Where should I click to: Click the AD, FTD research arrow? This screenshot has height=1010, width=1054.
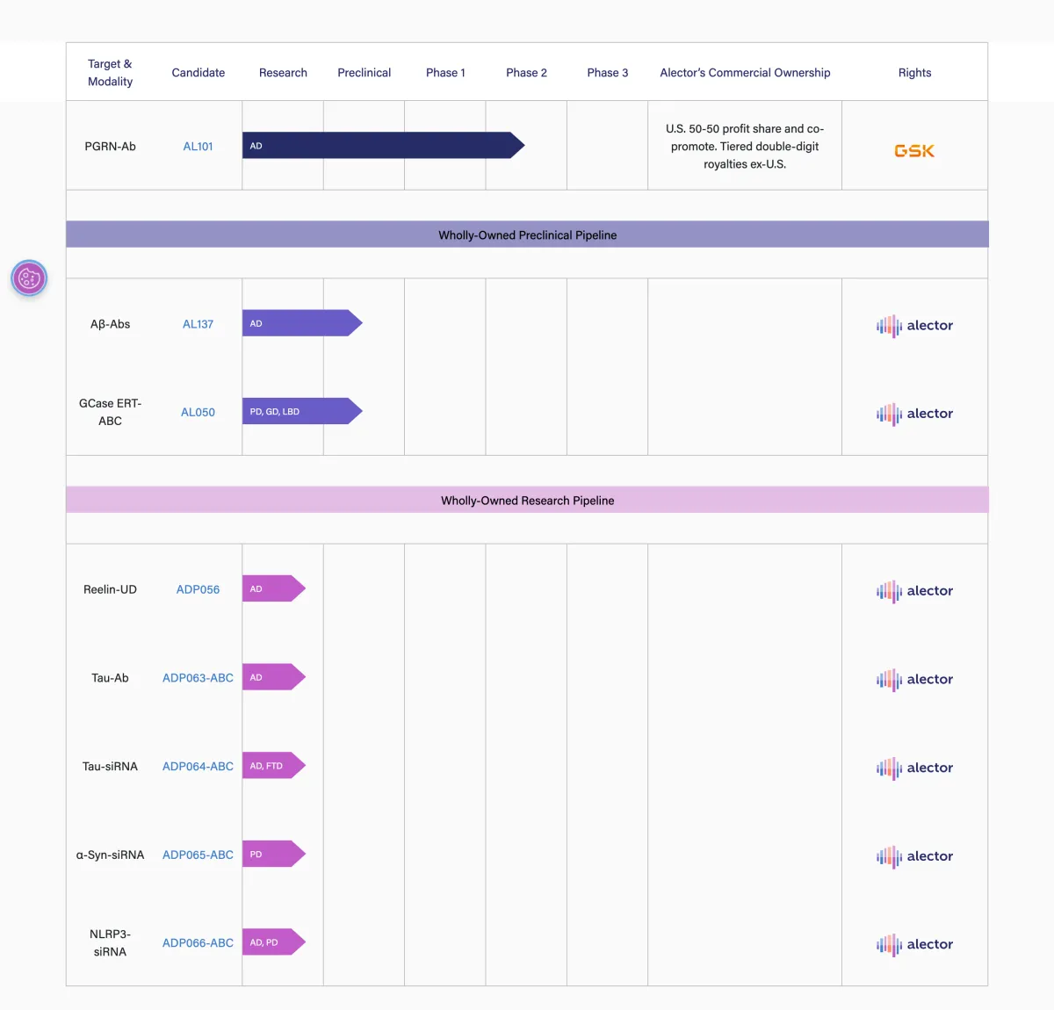point(272,766)
